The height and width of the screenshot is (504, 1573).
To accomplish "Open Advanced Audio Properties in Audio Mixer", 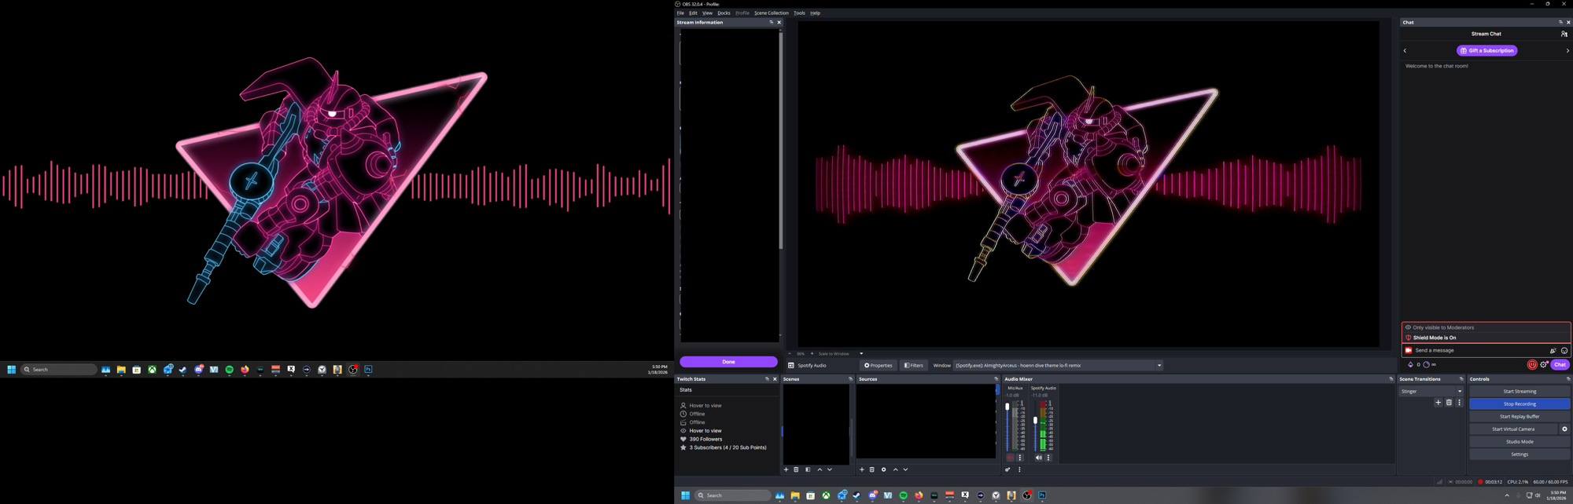I will pyautogui.click(x=1008, y=469).
